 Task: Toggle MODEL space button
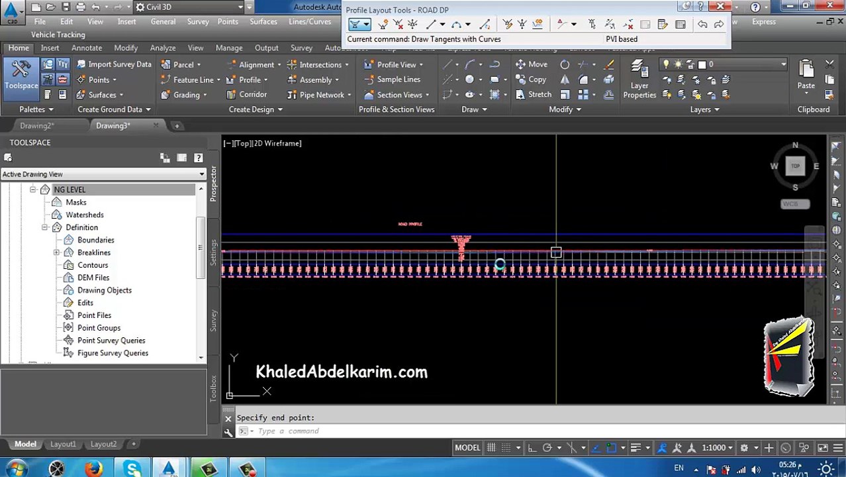pyautogui.click(x=467, y=448)
